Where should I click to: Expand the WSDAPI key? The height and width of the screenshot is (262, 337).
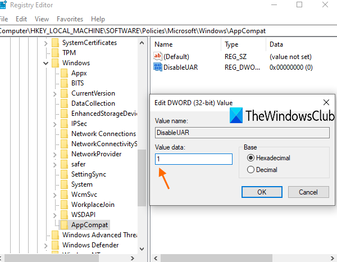click(54, 215)
